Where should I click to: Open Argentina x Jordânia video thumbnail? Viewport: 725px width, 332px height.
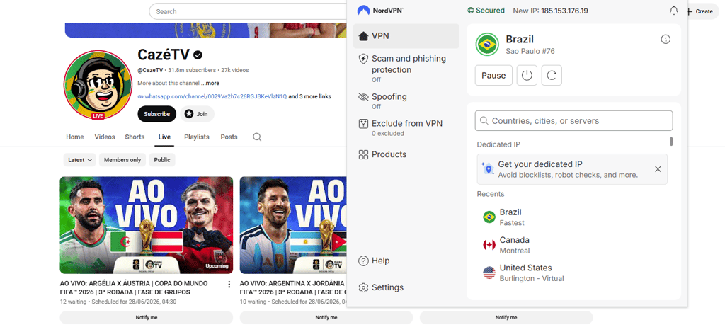pos(292,225)
